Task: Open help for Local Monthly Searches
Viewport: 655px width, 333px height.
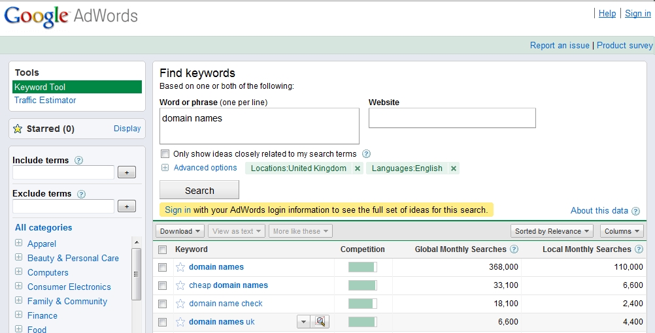Action: 639,249
